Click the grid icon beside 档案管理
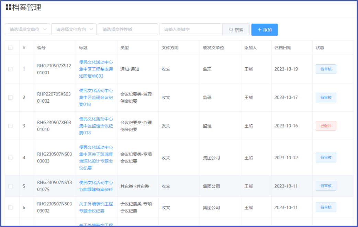 9,7
